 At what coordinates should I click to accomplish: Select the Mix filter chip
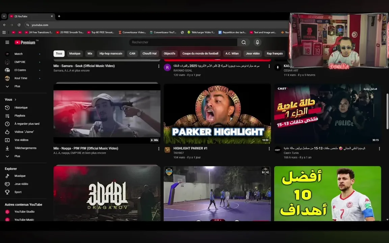click(x=90, y=54)
